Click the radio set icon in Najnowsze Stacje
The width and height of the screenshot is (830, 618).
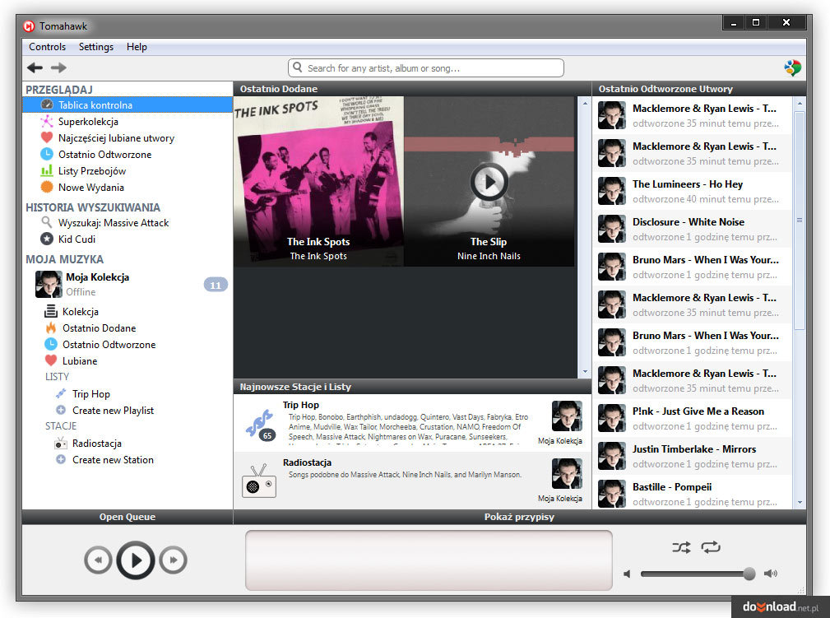coord(259,481)
